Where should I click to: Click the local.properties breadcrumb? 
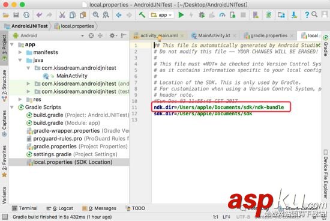pos(77,26)
